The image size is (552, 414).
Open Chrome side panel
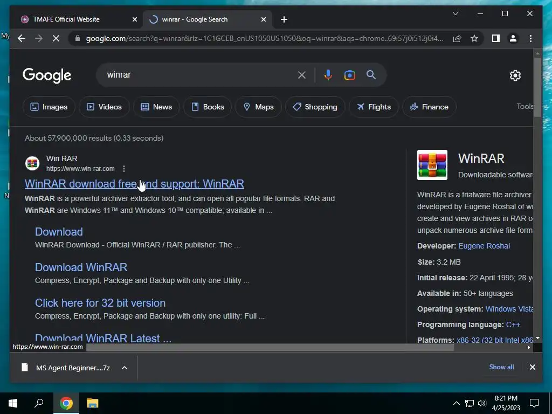(x=496, y=38)
